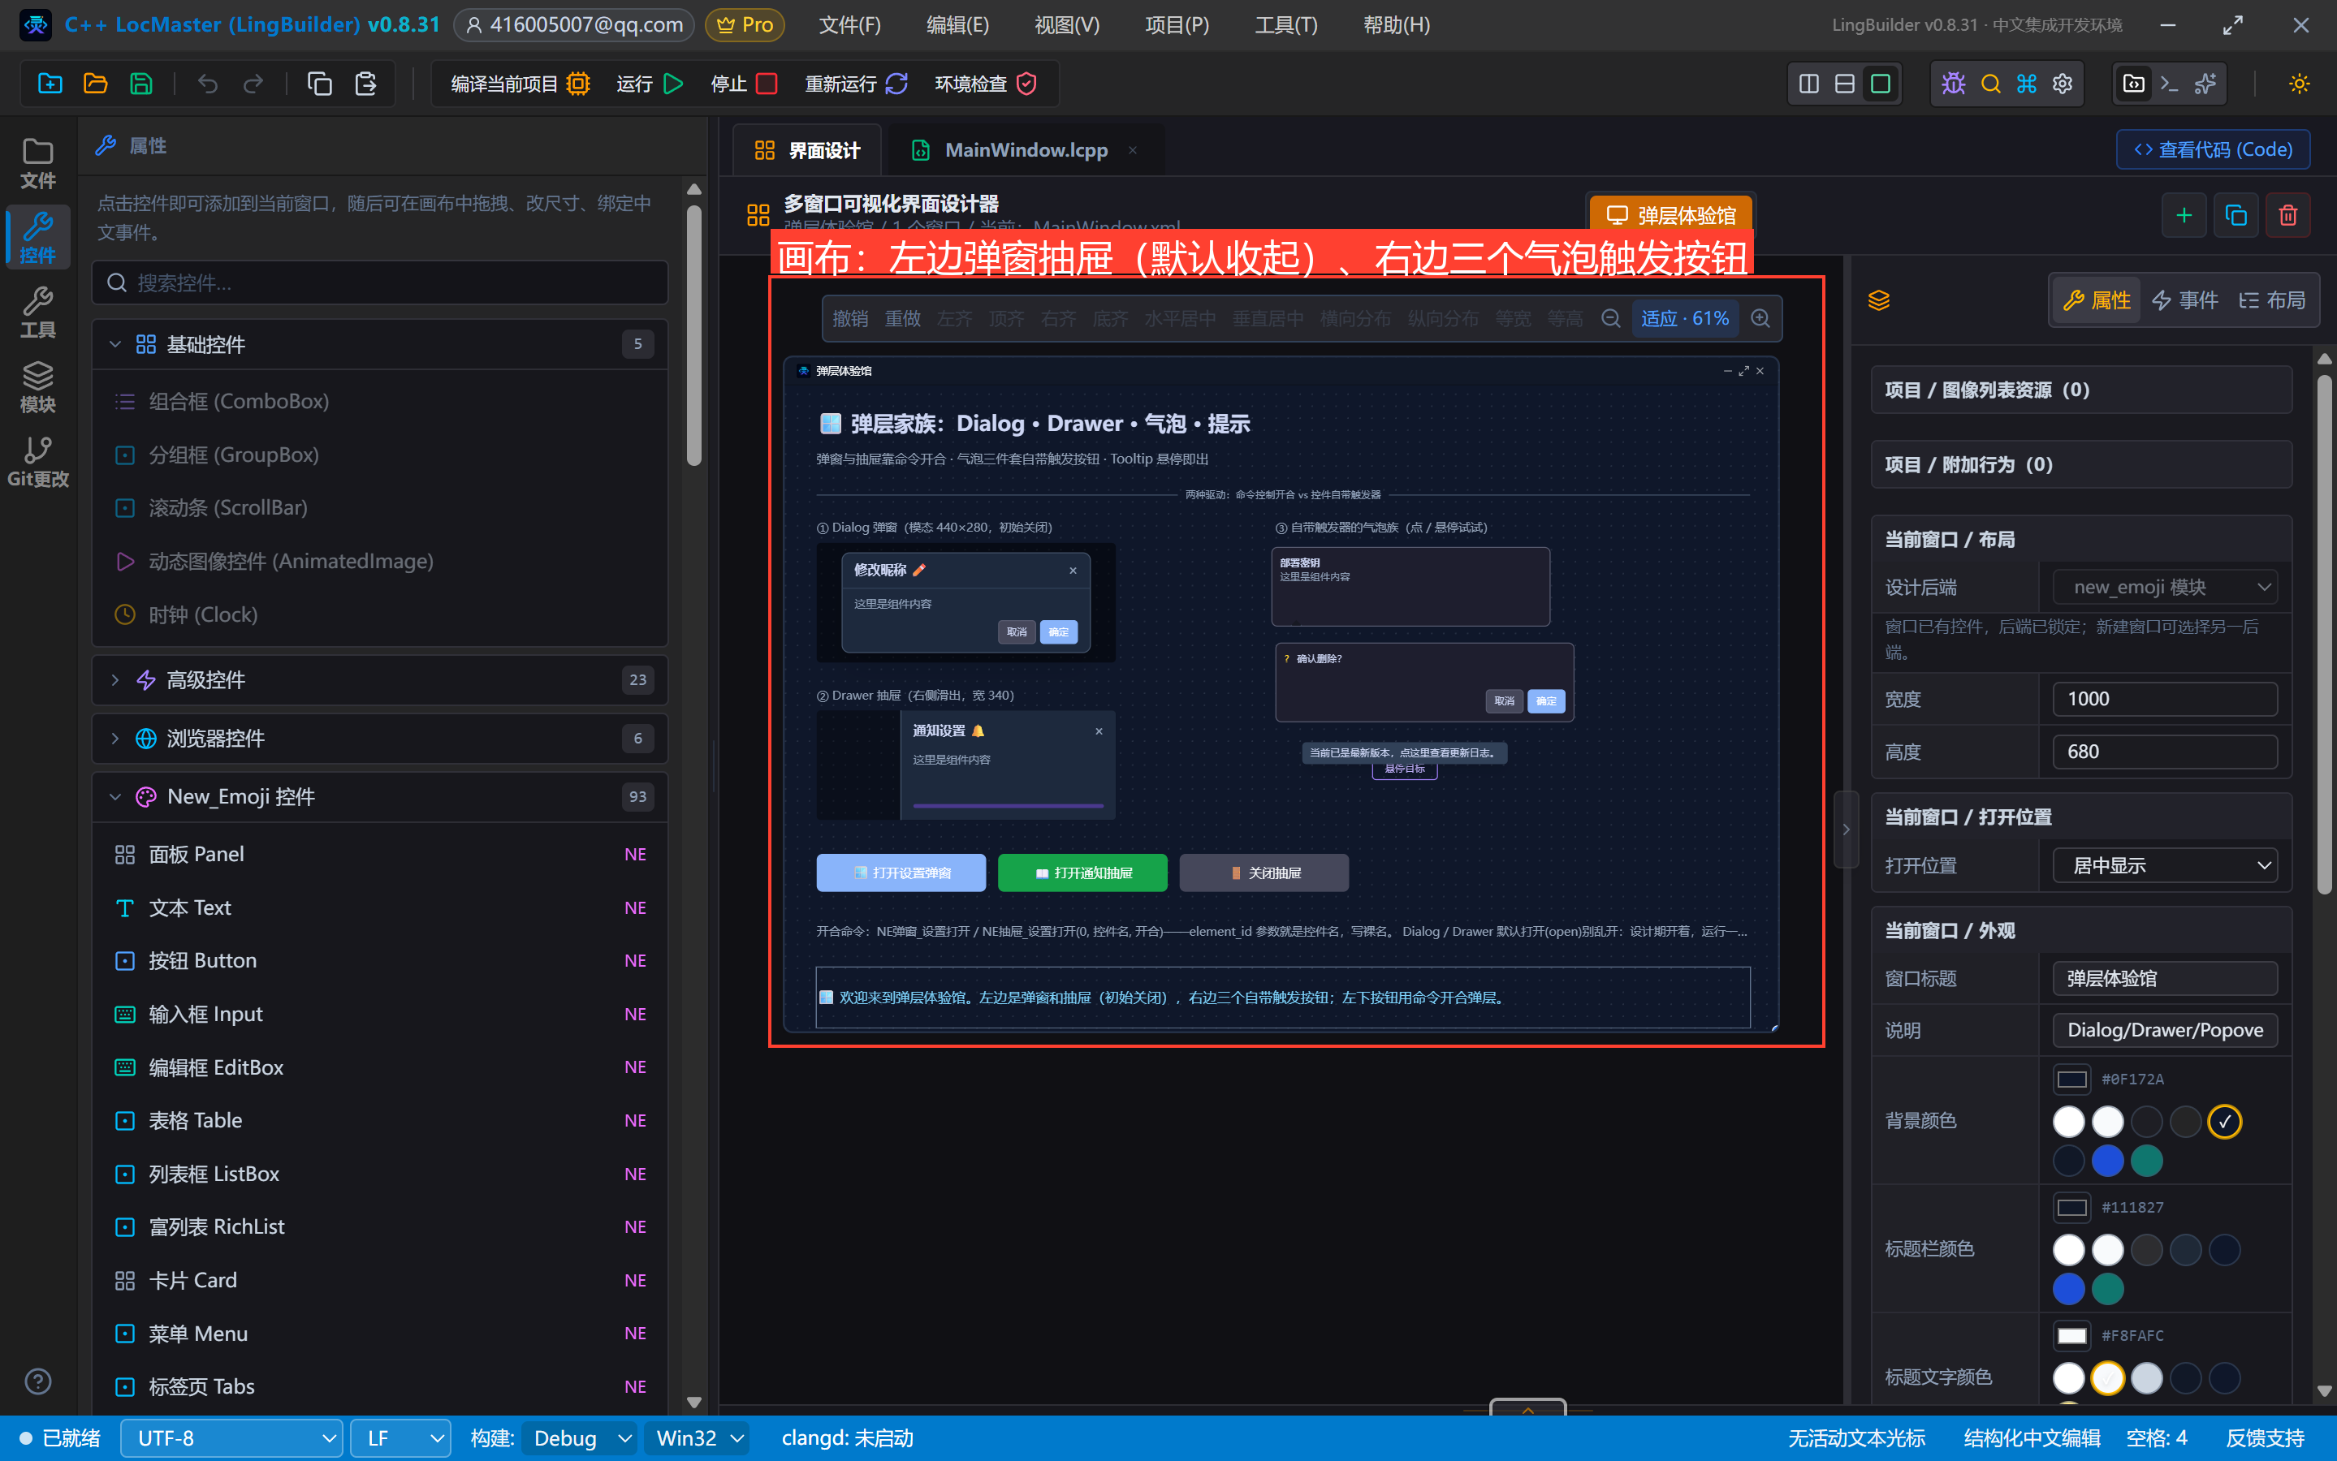Pick the blue 背景颜色 swatch
This screenshot has height=1461, width=2337.
[x=2107, y=1161]
